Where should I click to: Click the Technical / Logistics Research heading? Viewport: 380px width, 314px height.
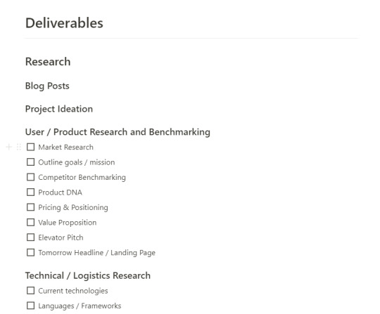click(88, 276)
